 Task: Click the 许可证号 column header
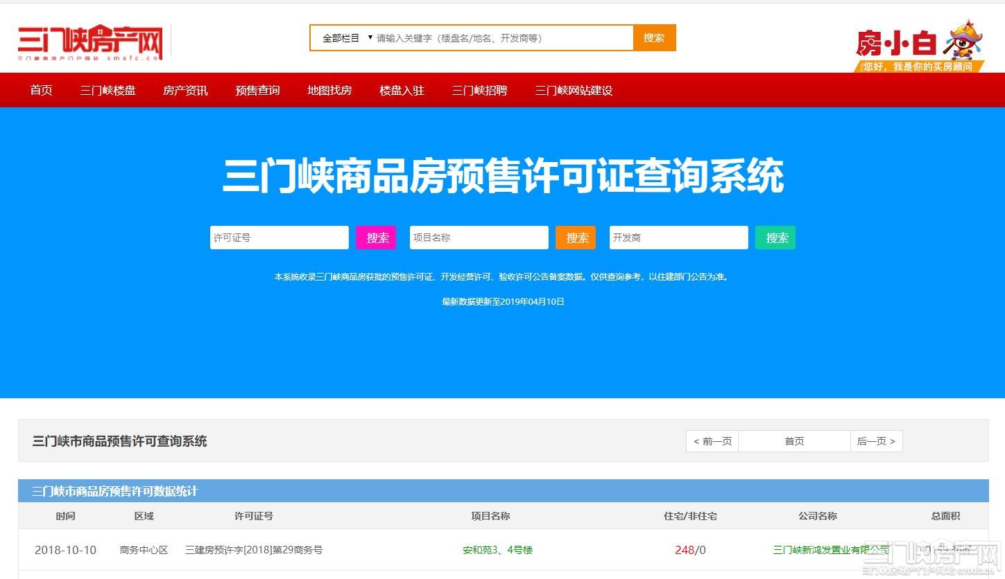[254, 516]
